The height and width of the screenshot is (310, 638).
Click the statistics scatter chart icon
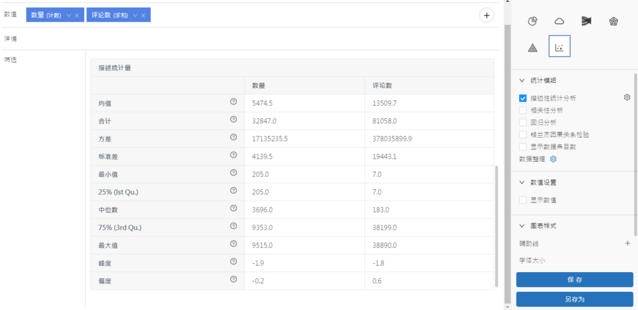pos(559,47)
